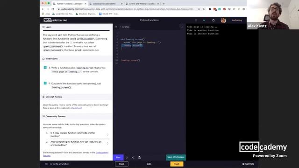Viewport: 299px width, 168px height.
Task: Open Database Engineer bookmark
Action: pyautogui.click(x=86, y=14)
